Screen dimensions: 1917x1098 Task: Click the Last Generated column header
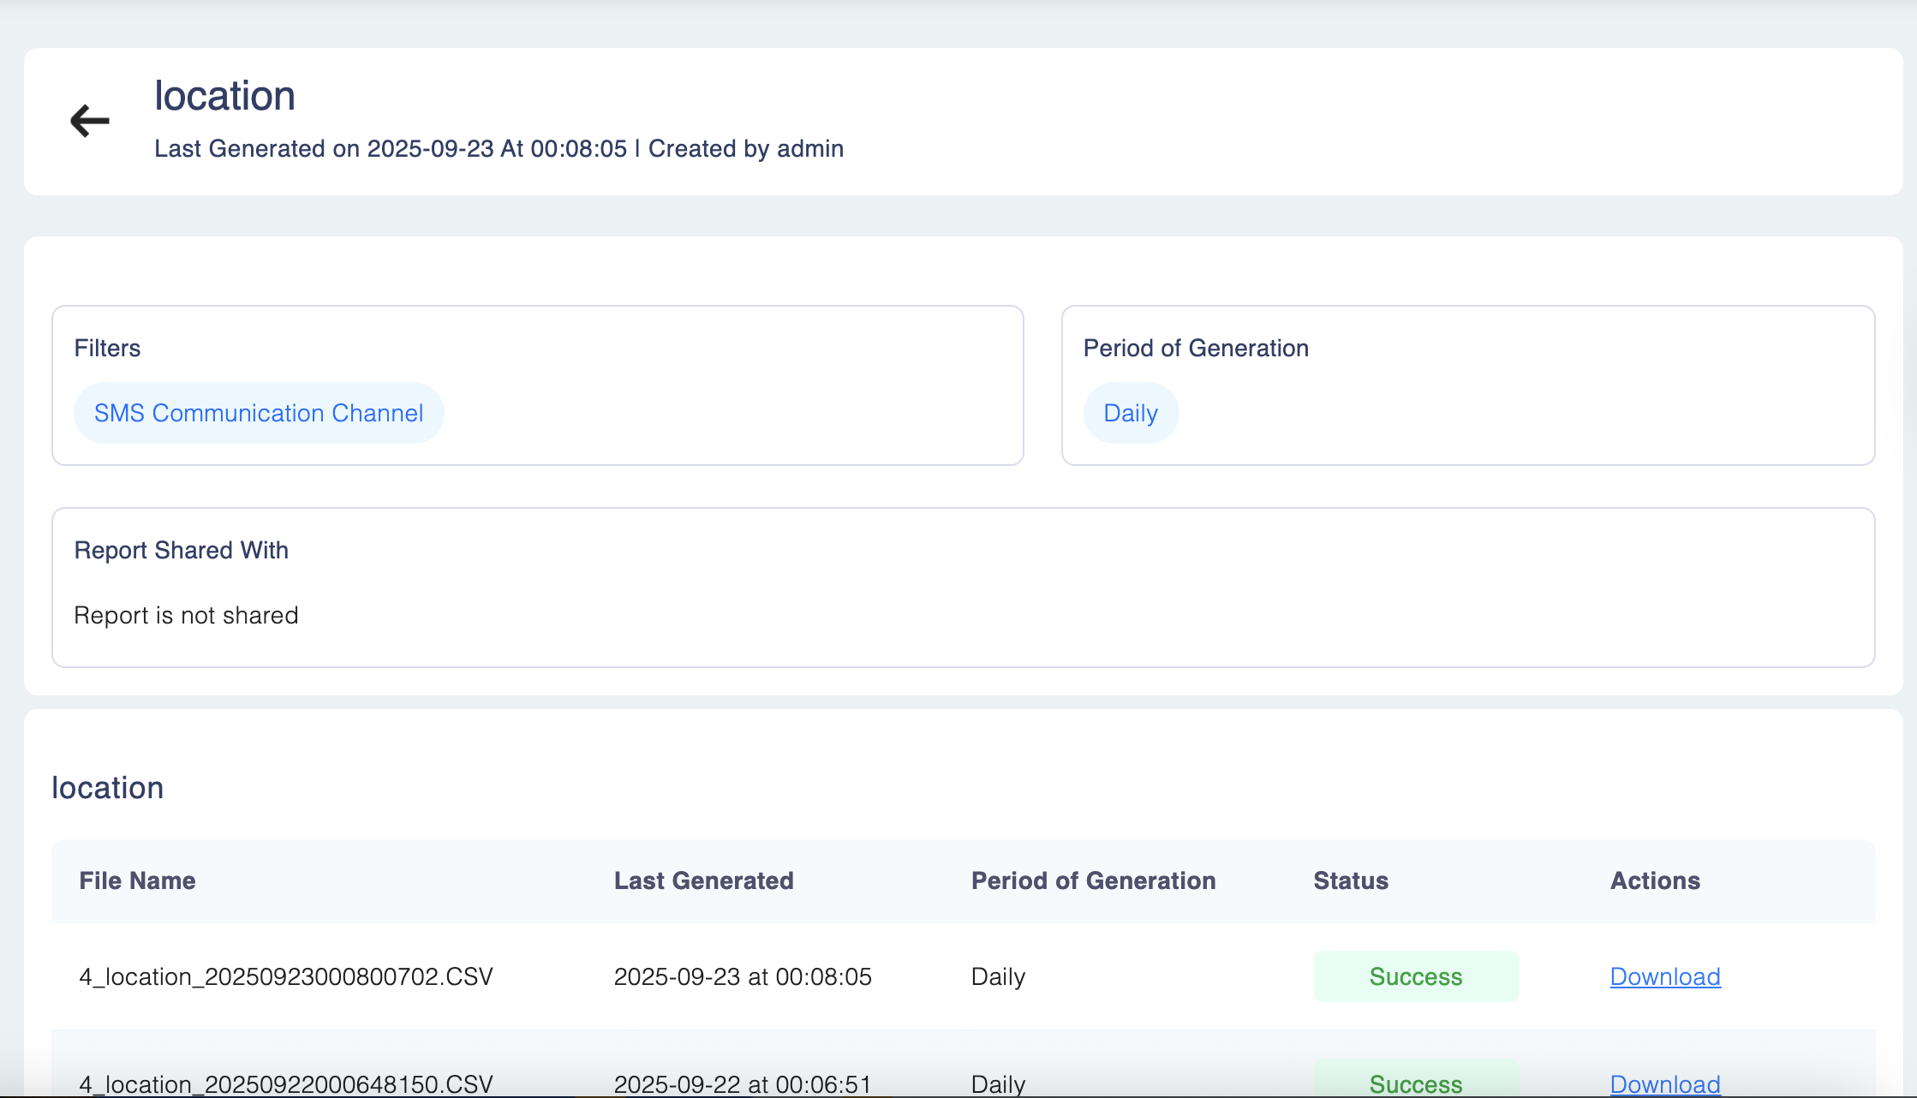(x=703, y=880)
